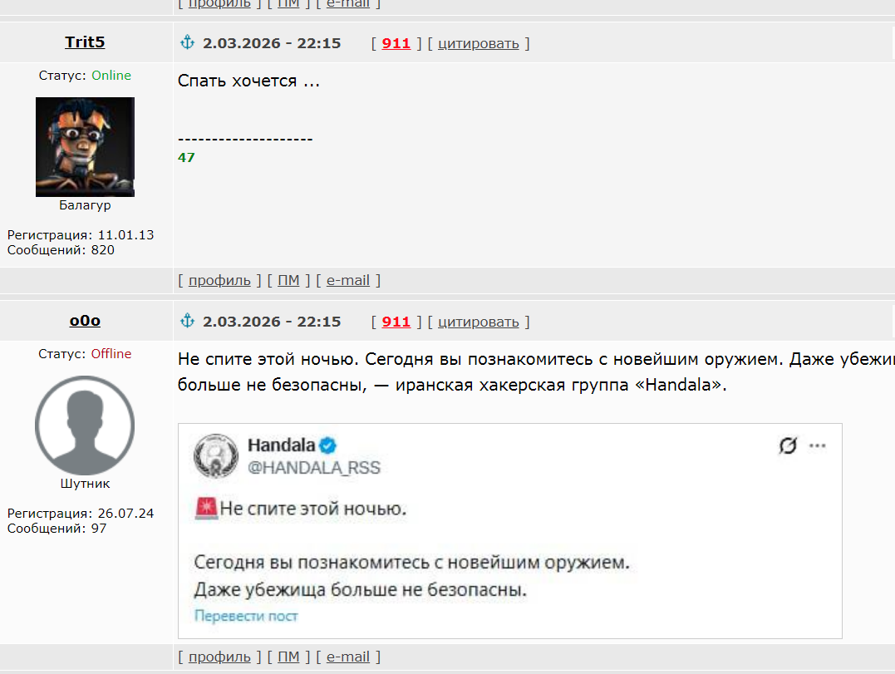Click e-mail link in top cut-off row
This screenshot has width=895, height=674.
pos(348,4)
